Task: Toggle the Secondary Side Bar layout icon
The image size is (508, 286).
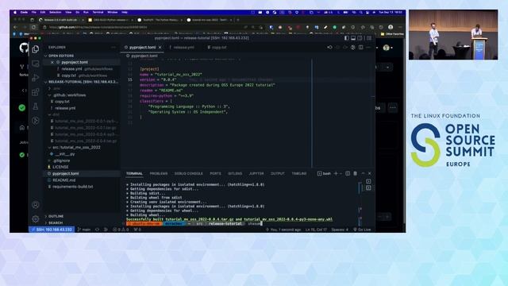Action: 360,38
